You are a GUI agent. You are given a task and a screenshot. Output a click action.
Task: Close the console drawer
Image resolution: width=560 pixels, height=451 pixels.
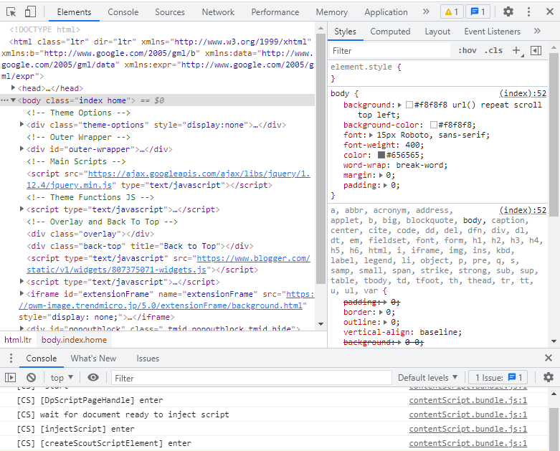tap(549, 358)
